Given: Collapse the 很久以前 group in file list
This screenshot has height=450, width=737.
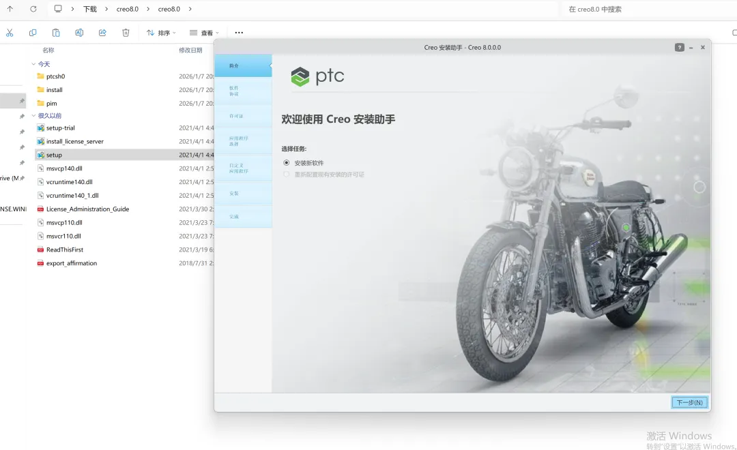Looking at the screenshot, I should coord(33,115).
